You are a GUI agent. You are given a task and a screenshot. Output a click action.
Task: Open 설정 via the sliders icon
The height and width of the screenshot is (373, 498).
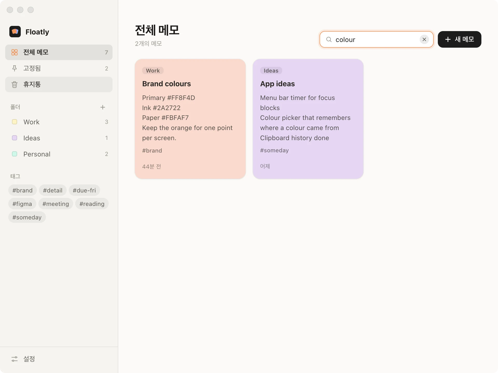pos(15,359)
